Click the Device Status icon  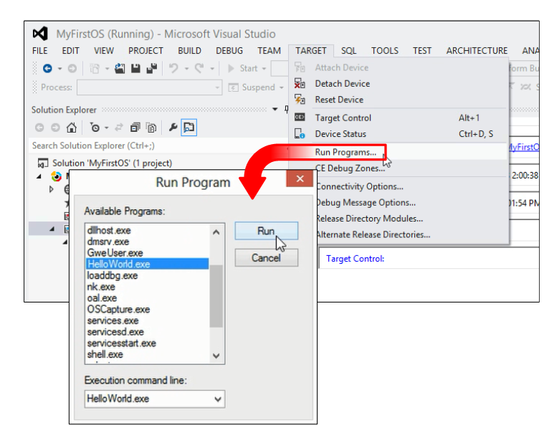pos(300,133)
